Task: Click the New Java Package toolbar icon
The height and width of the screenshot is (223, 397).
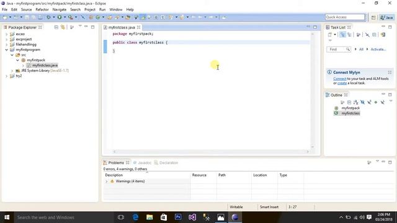Action: [91, 17]
